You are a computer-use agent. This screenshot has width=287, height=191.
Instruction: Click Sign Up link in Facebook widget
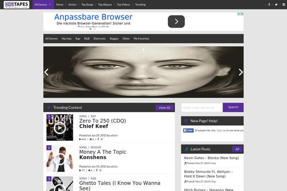click(x=221, y=130)
